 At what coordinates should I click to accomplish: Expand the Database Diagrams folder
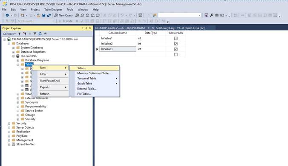coord(18,60)
